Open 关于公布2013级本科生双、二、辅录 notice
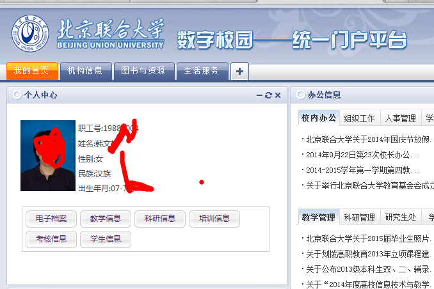Screen dimensions: 434x289 [x=369, y=269]
